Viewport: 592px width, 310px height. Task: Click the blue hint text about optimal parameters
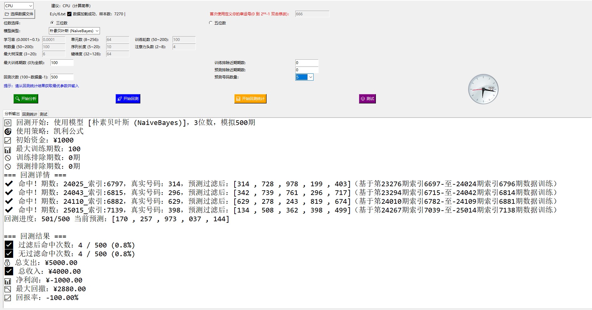click(x=41, y=86)
